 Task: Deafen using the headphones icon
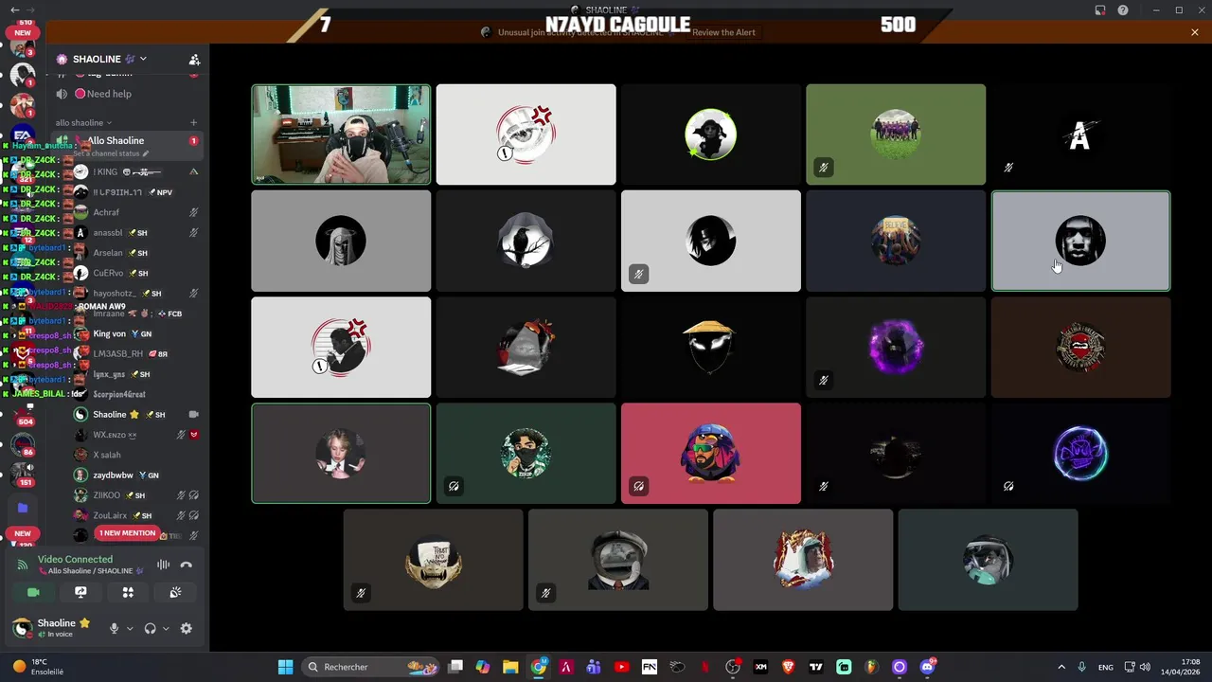pyautogui.click(x=150, y=628)
